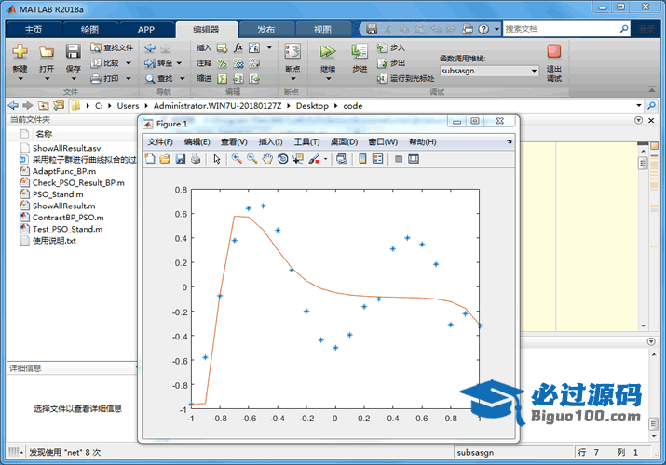
Task: Open the address bar path dropdown
Action: tap(638, 105)
